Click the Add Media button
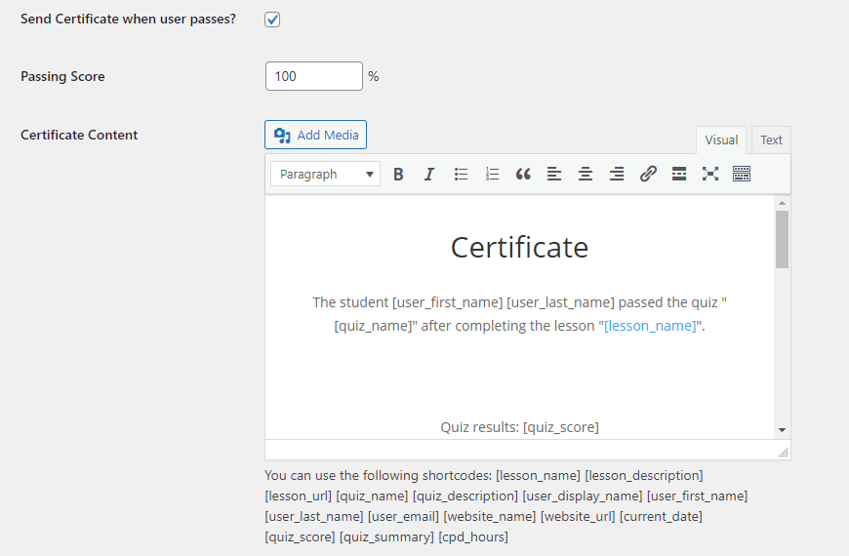This screenshot has width=849, height=556. click(x=315, y=135)
